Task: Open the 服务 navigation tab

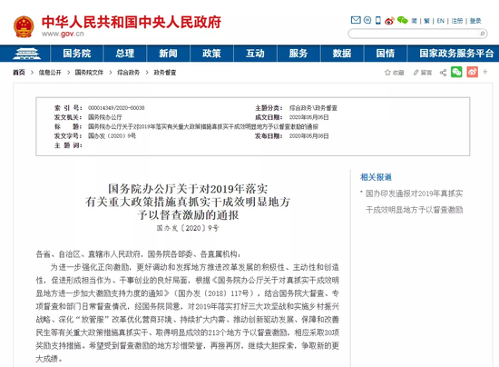Action: [298, 54]
